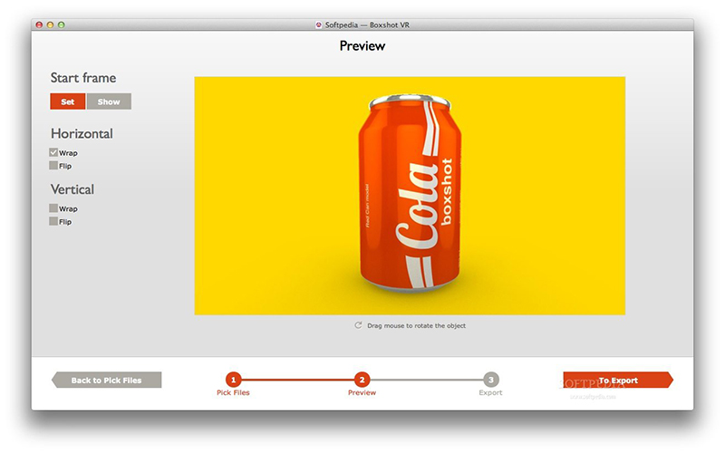
Task: Go back to Pick Files
Action: point(106,380)
